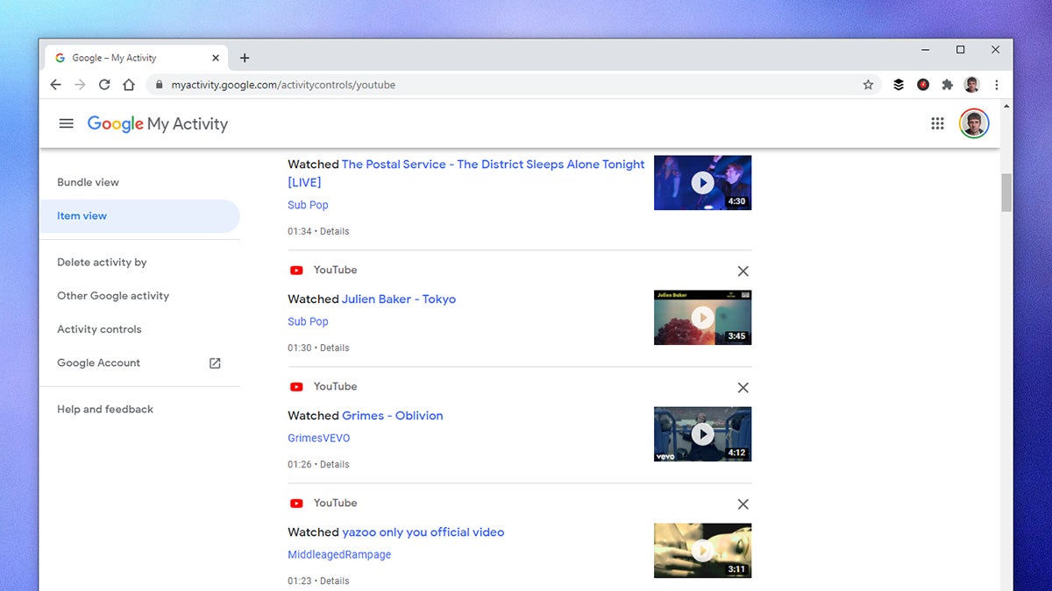The height and width of the screenshot is (591, 1052).
Task: Expand details for the Grimes - Oblivion entry
Action: [335, 464]
